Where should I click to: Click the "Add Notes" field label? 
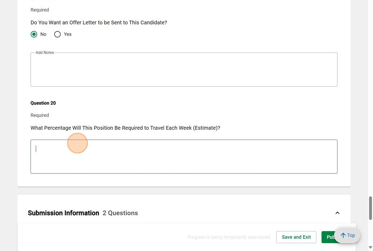(45, 53)
